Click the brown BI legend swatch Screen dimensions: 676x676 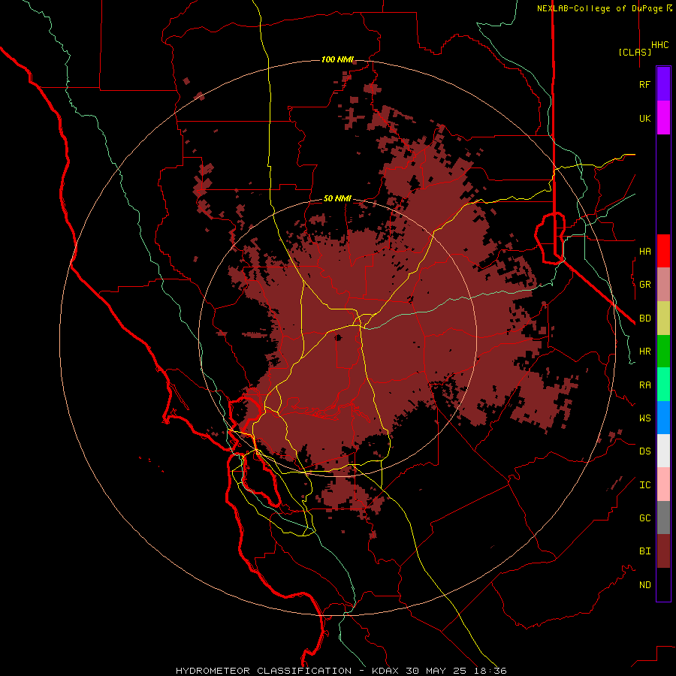click(663, 551)
